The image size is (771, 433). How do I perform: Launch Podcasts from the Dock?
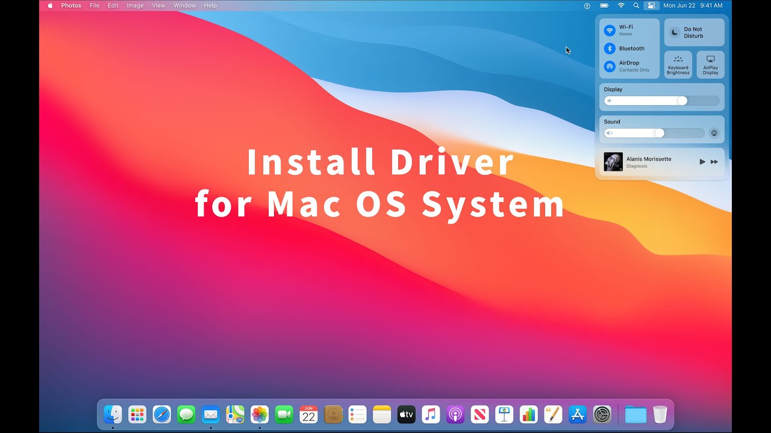pos(456,414)
